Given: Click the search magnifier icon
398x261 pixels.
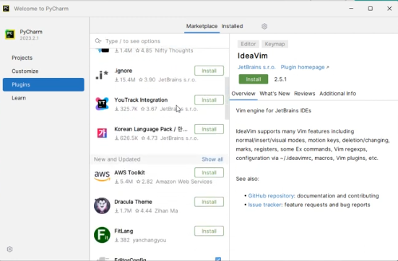Looking at the screenshot, I should 98,41.
